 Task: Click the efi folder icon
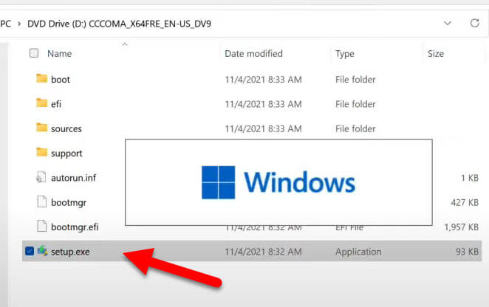click(x=41, y=103)
